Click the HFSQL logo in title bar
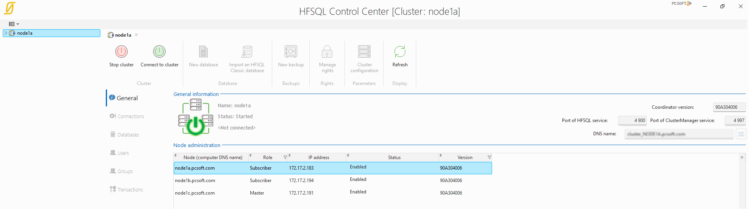The image size is (749, 209). click(x=10, y=8)
